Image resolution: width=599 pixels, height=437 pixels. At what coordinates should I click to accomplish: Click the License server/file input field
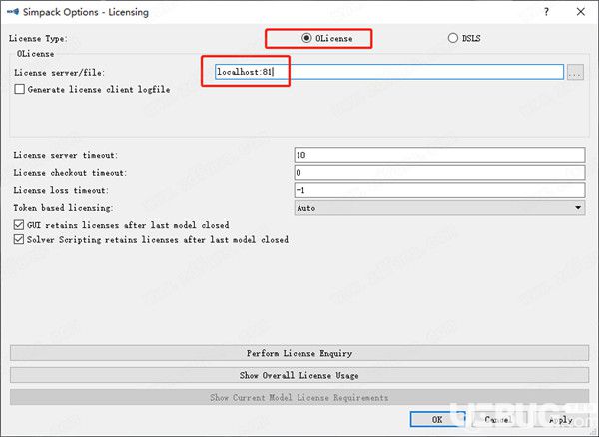(x=389, y=72)
